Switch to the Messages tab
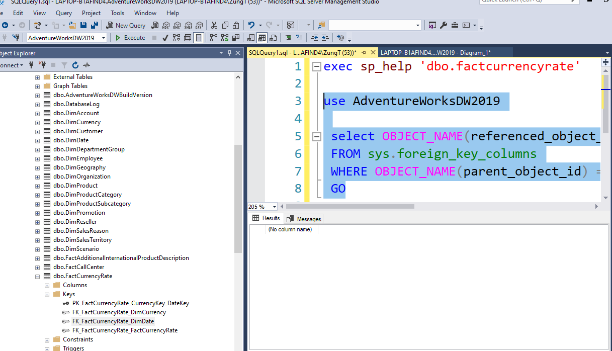 click(x=304, y=219)
